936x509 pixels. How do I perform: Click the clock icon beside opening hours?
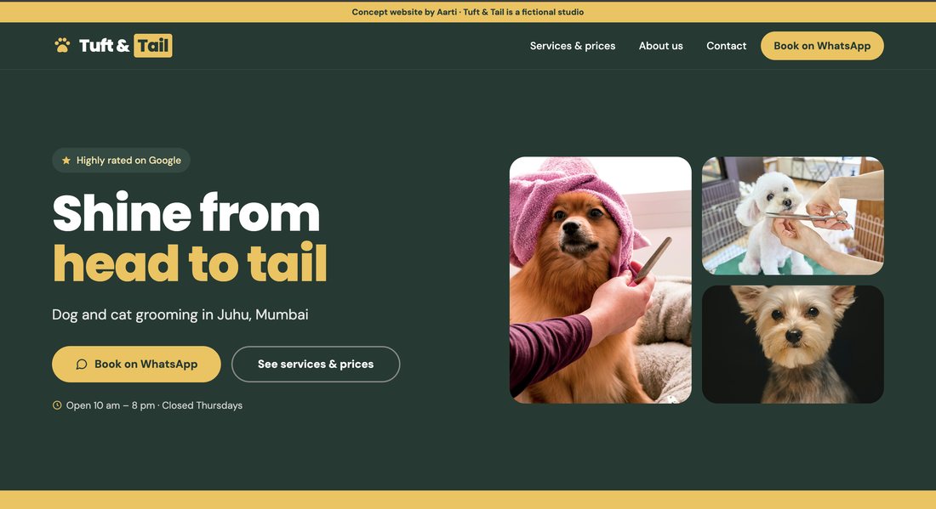pos(57,405)
